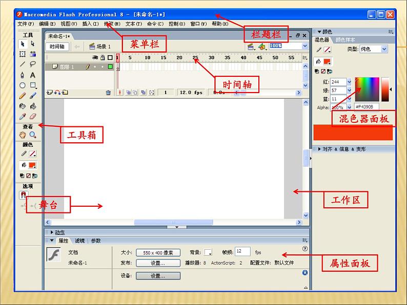407x305 pixels.
Task: Toggle Onion Skin Outlines button in timeline
Action: (x=135, y=92)
